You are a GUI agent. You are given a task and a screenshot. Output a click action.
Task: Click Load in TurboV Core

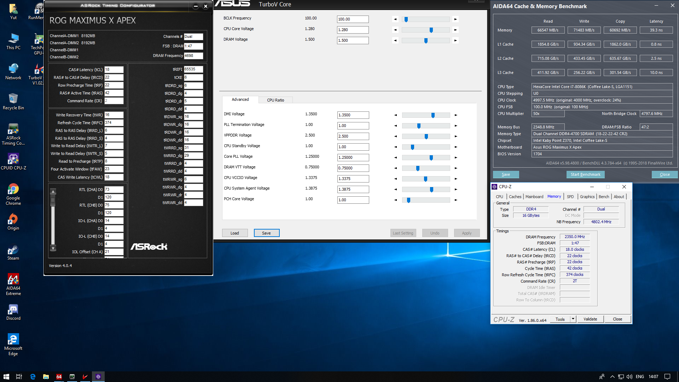click(235, 233)
